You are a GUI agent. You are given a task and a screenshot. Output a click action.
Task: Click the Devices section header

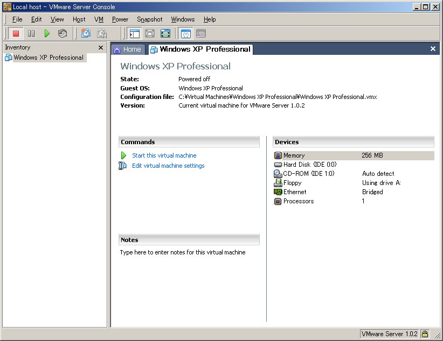click(x=353, y=142)
